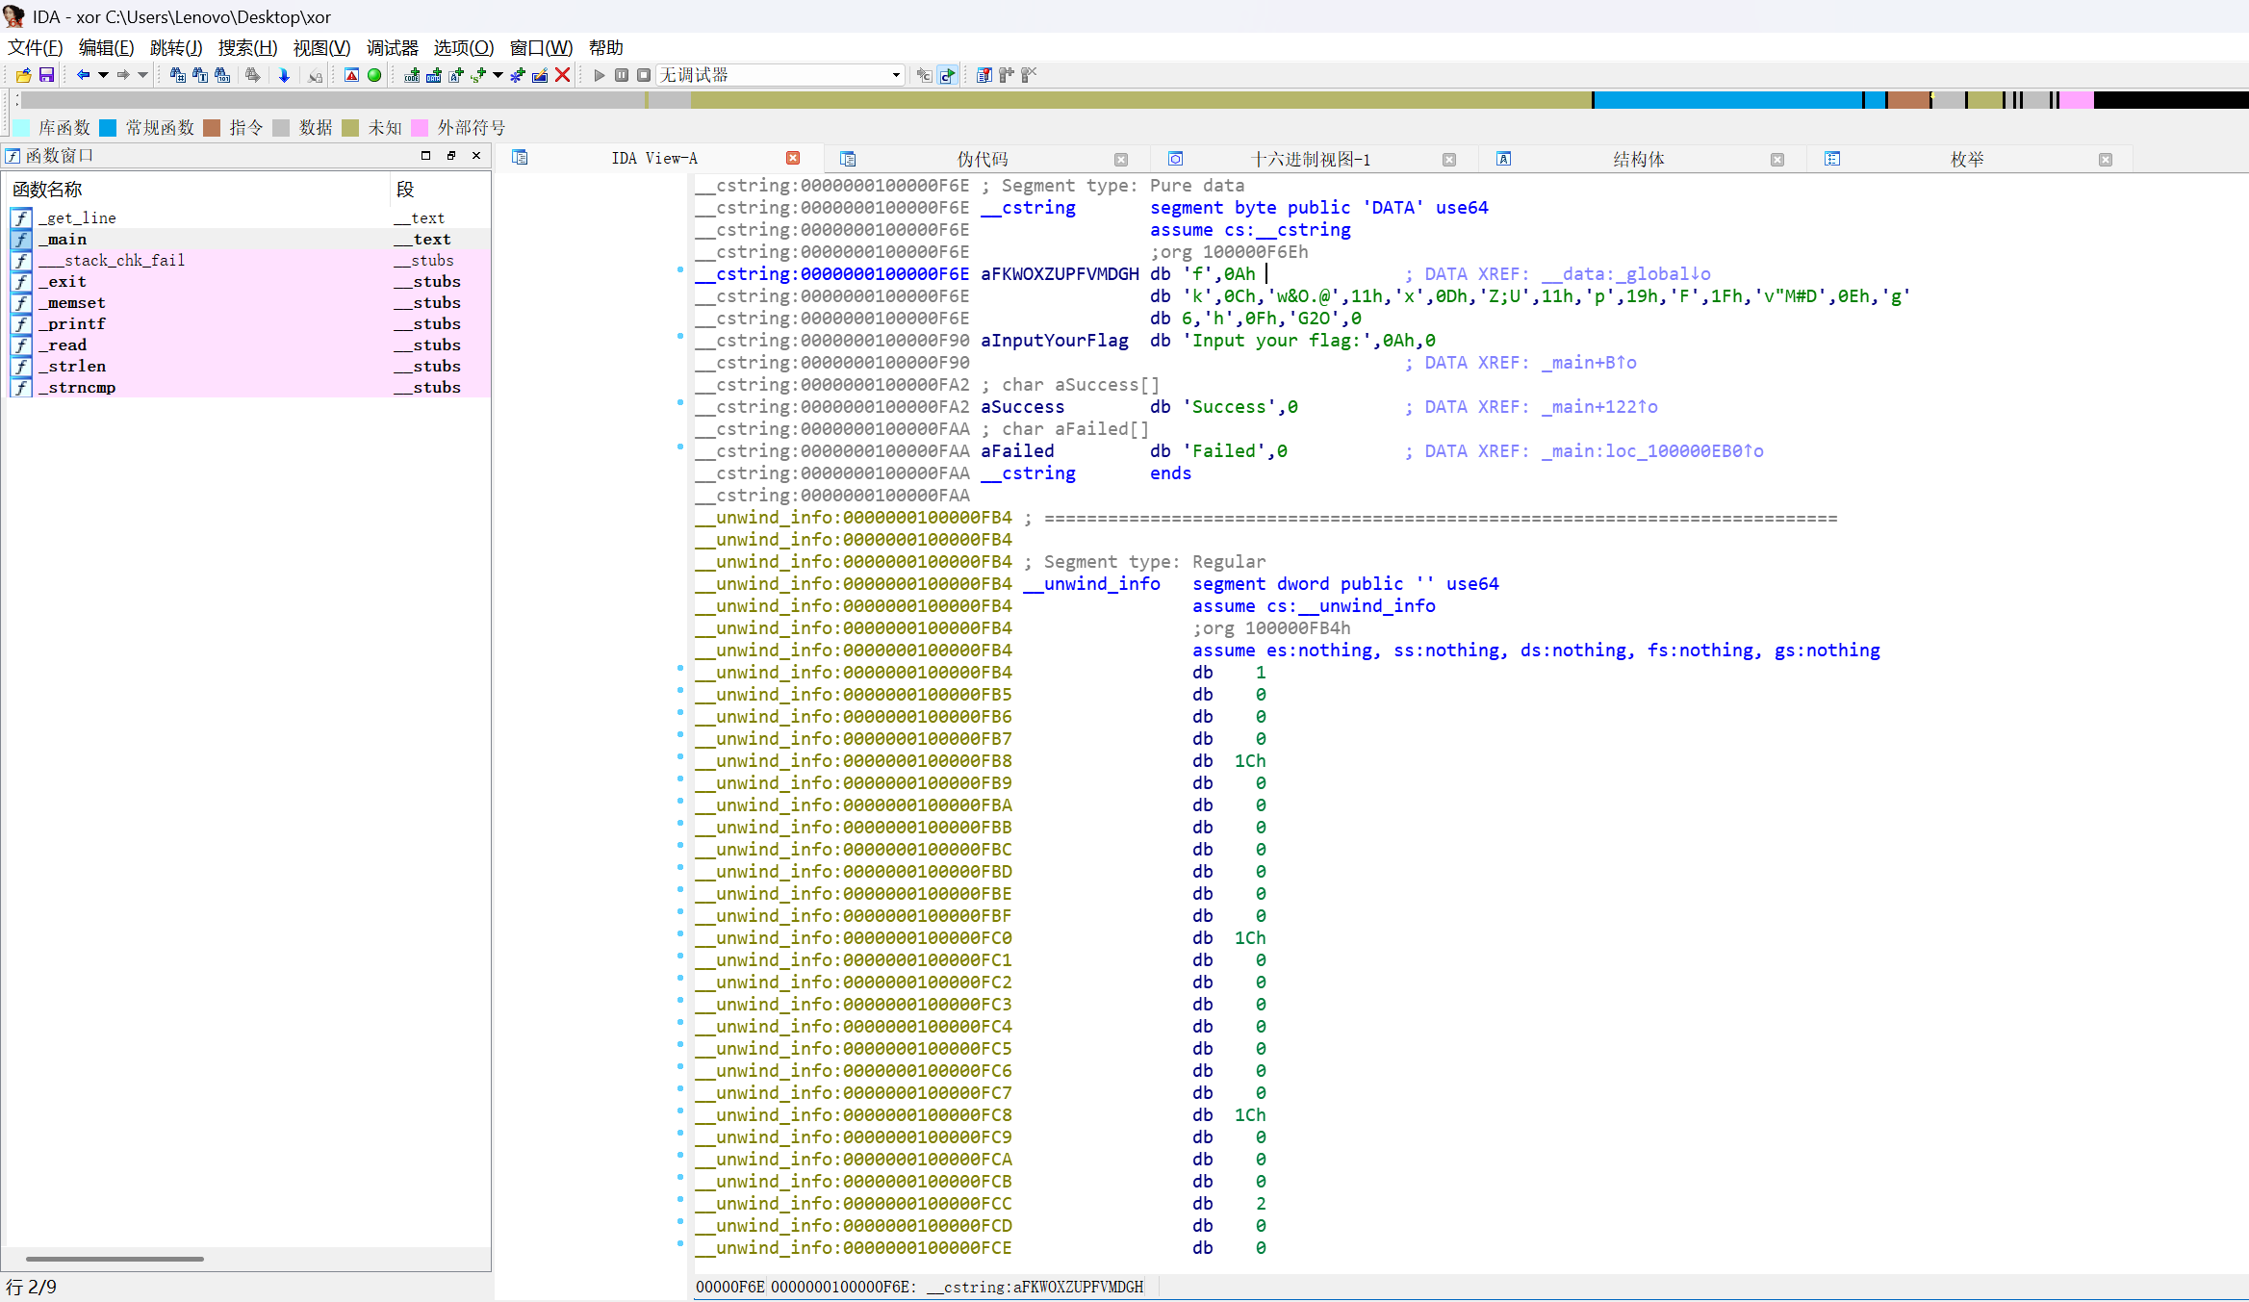The width and height of the screenshot is (2249, 1302).
Task: Click the blue back navigation arrow
Action: coord(83,75)
